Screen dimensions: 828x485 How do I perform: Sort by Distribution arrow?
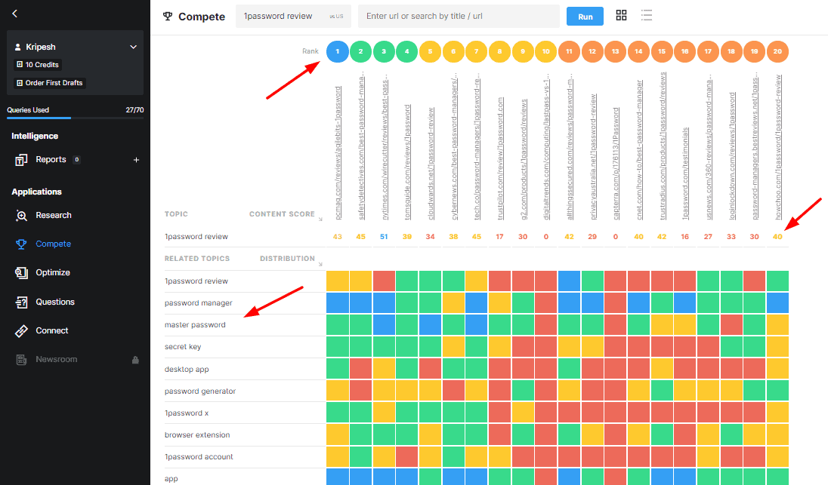point(320,264)
